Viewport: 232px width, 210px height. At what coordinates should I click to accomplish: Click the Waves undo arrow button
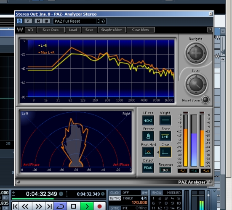point(30,30)
